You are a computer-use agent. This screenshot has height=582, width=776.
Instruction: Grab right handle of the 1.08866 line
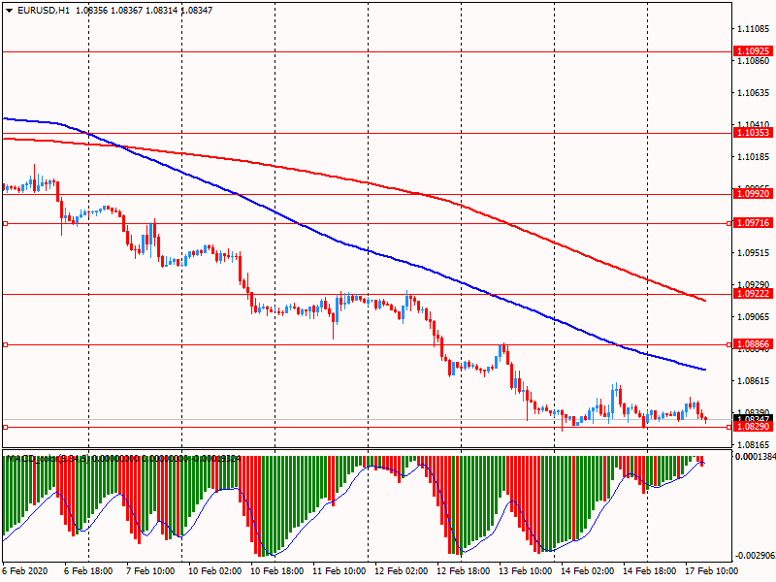coord(728,344)
